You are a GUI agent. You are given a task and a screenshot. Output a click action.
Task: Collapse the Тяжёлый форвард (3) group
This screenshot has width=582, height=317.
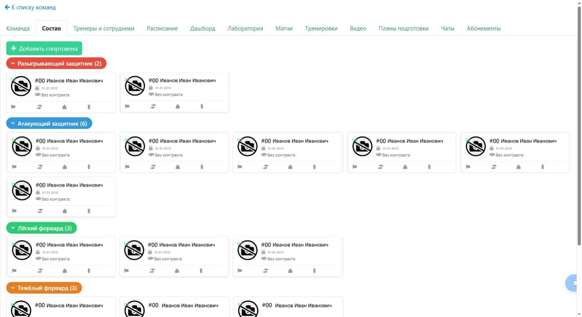tap(44, 288)
